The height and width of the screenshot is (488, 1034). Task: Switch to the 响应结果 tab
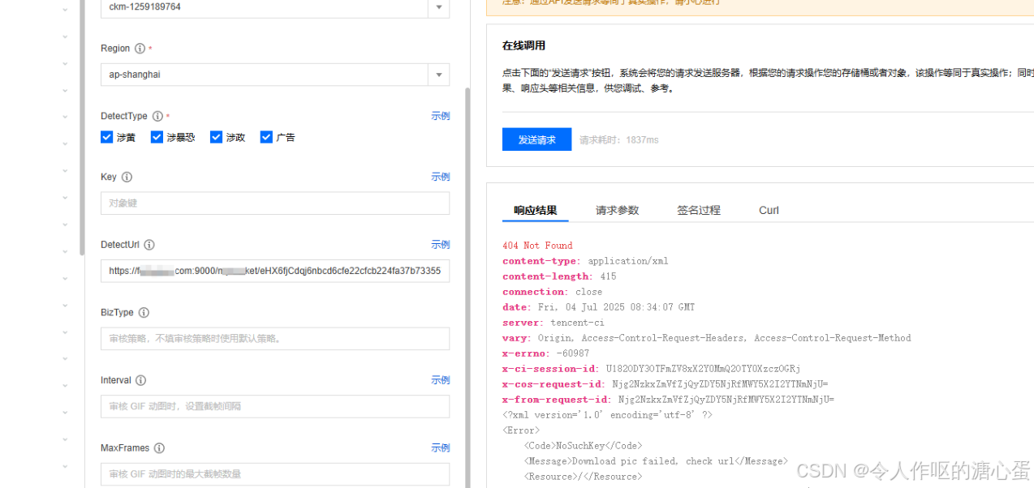(x=536, y=210)
